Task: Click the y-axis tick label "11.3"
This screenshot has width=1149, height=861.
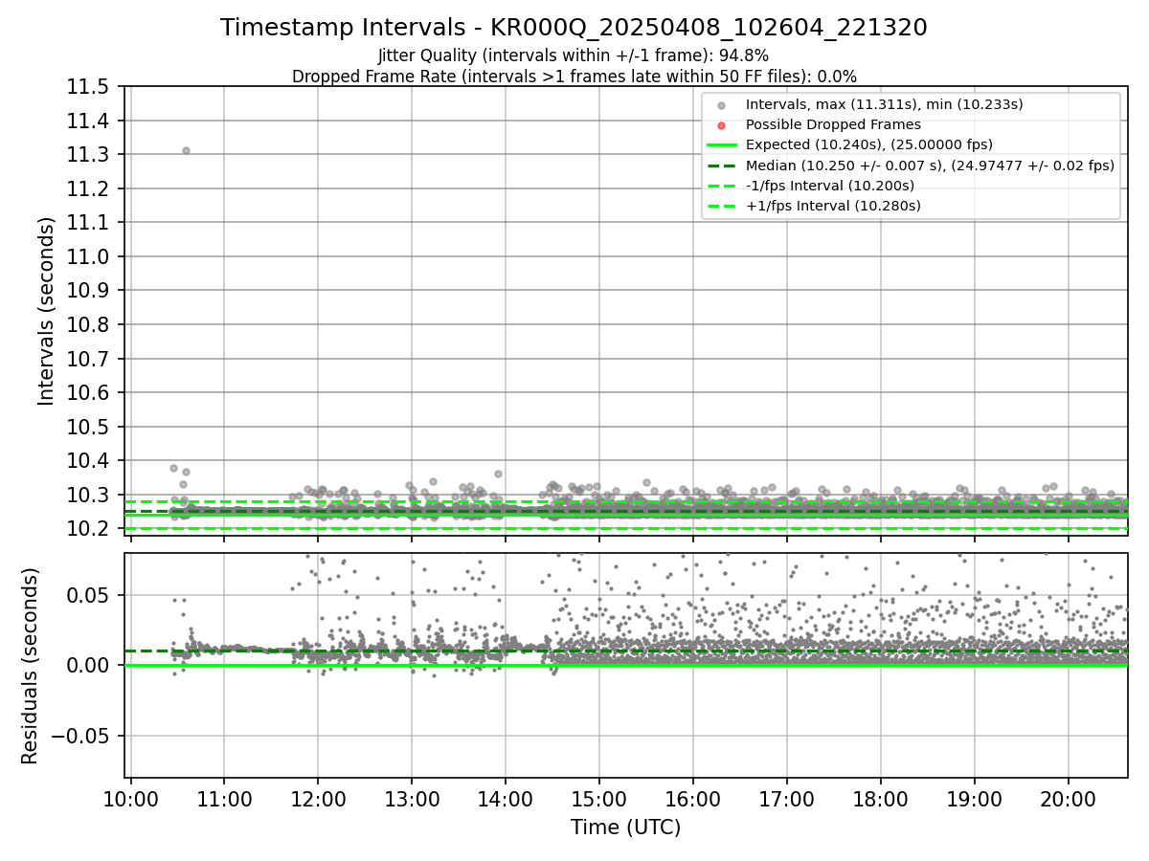Action: tap(86, 155)
